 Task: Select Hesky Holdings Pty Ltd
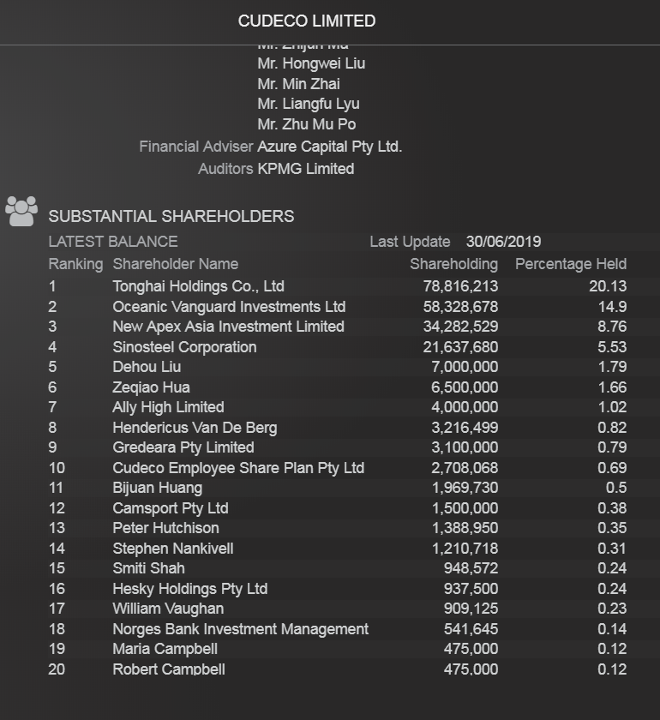pos(190,589)
